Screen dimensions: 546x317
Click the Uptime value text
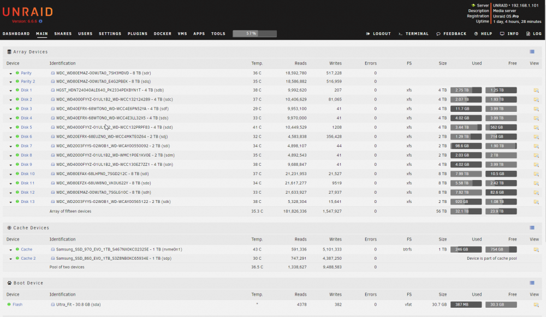[x=517, y=22]
